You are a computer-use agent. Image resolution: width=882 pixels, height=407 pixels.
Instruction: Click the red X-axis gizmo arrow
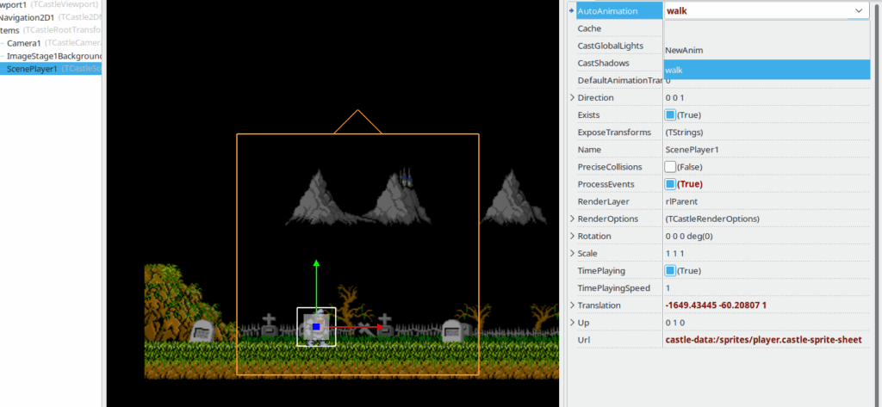[x=377, y=327]
